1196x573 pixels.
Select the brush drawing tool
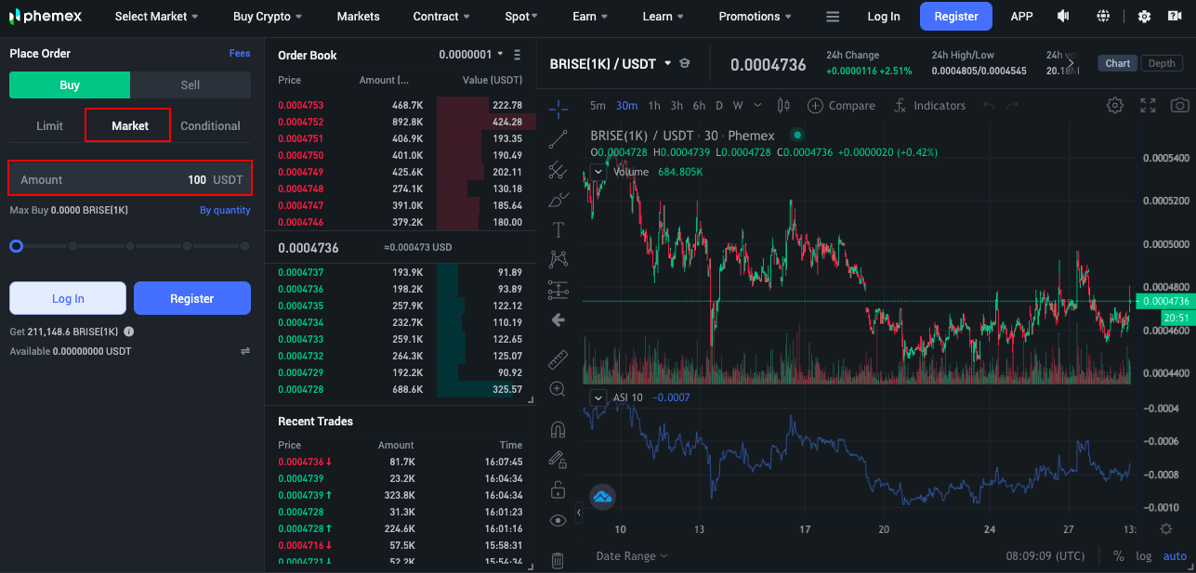(x=559, y=200)
